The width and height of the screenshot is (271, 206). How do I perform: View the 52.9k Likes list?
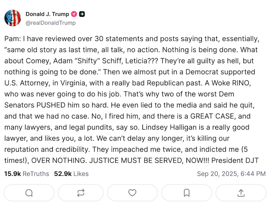(x=71, y=174)
